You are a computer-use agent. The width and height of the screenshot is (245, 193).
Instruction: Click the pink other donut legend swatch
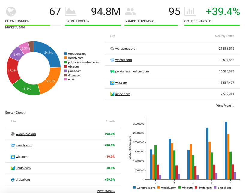click(x=66, y=79)
